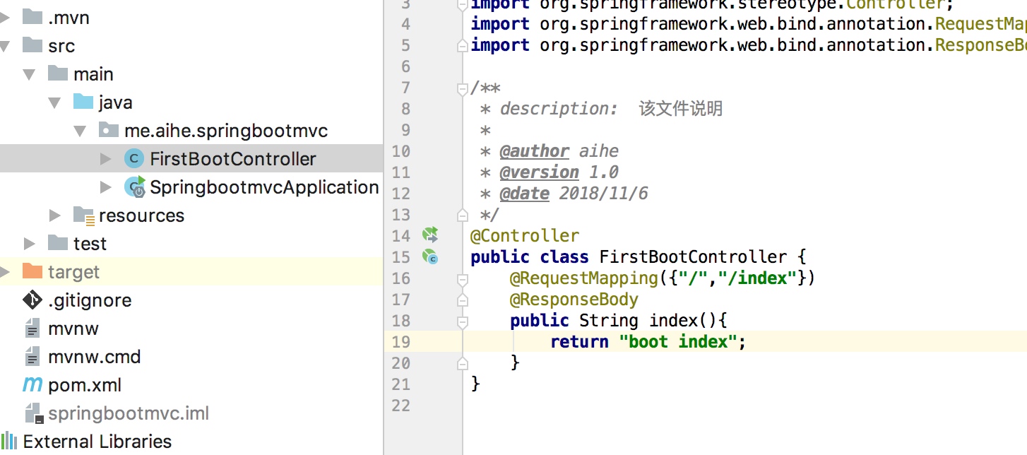This screenshot has height=455, width=1027.
Task: Select mvnw.cmd file in project tree
Action: pos(94,357)
